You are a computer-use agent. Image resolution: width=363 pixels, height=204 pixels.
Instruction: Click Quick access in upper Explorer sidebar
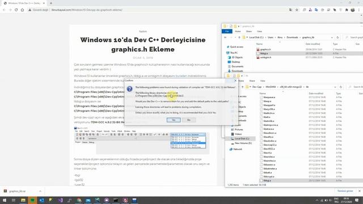[x=237, y=46]
